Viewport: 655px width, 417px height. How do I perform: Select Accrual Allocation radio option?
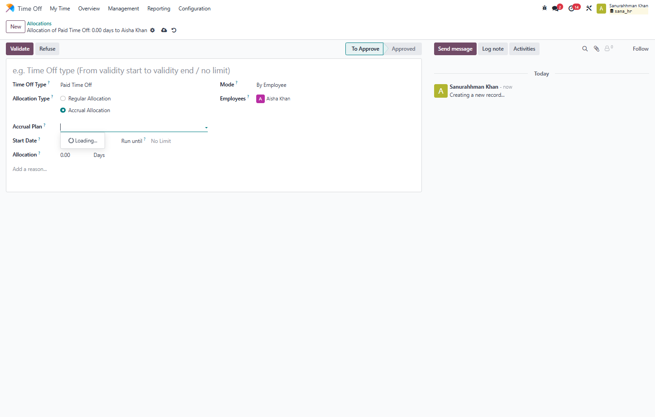63,110
